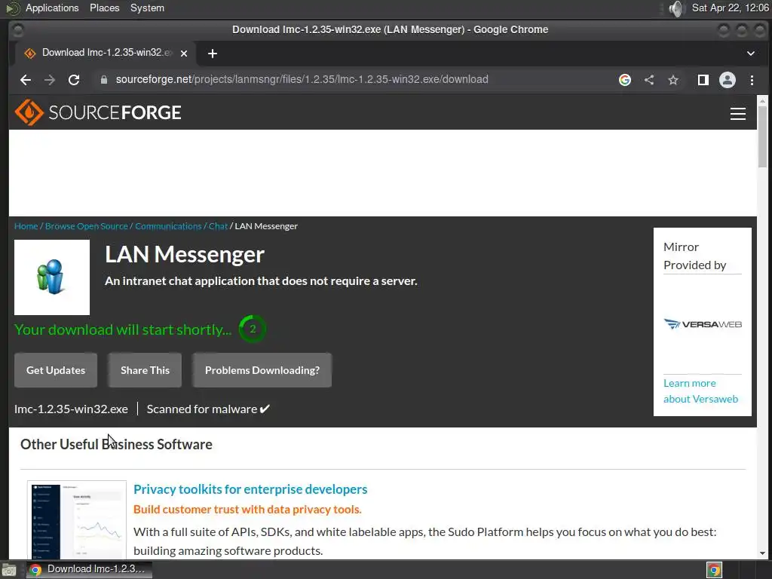The width and height of the screenshot is (772, 579).
Task: Click the Share This button
Action: tap(145, 370)
